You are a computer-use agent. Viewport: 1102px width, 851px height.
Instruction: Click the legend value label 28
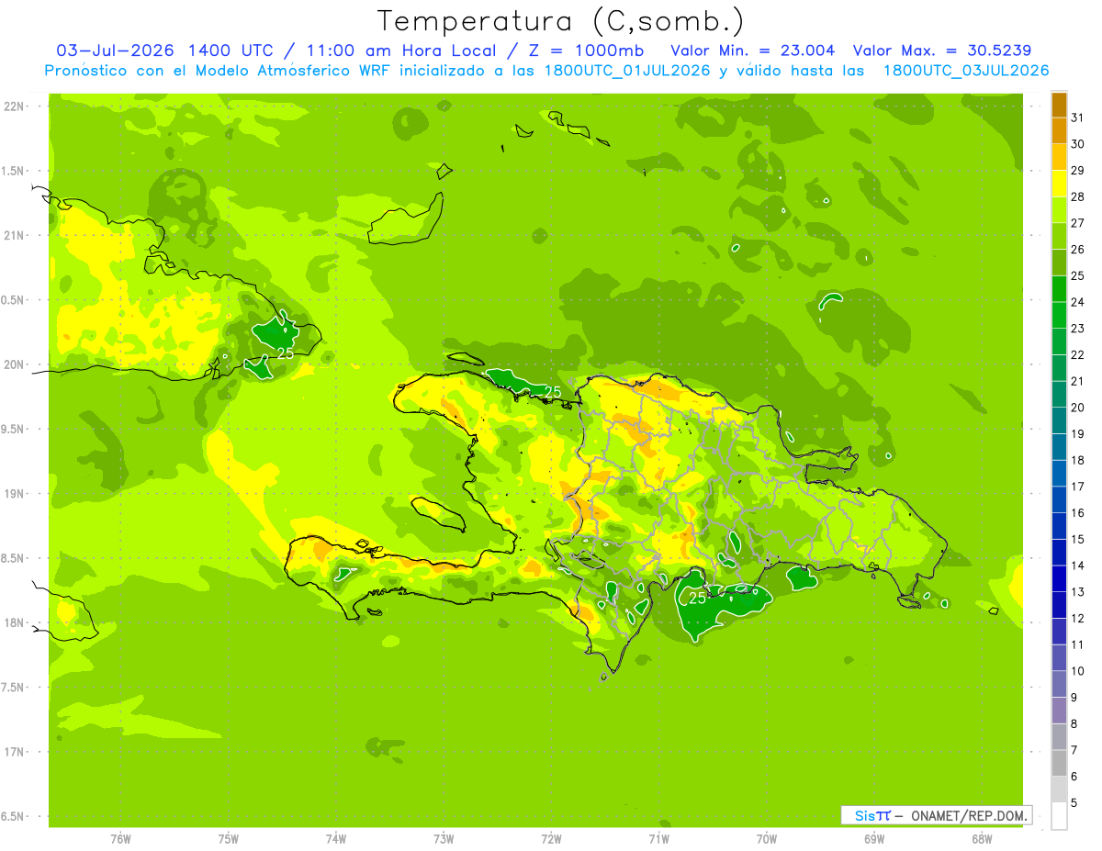pos(1078,196)
